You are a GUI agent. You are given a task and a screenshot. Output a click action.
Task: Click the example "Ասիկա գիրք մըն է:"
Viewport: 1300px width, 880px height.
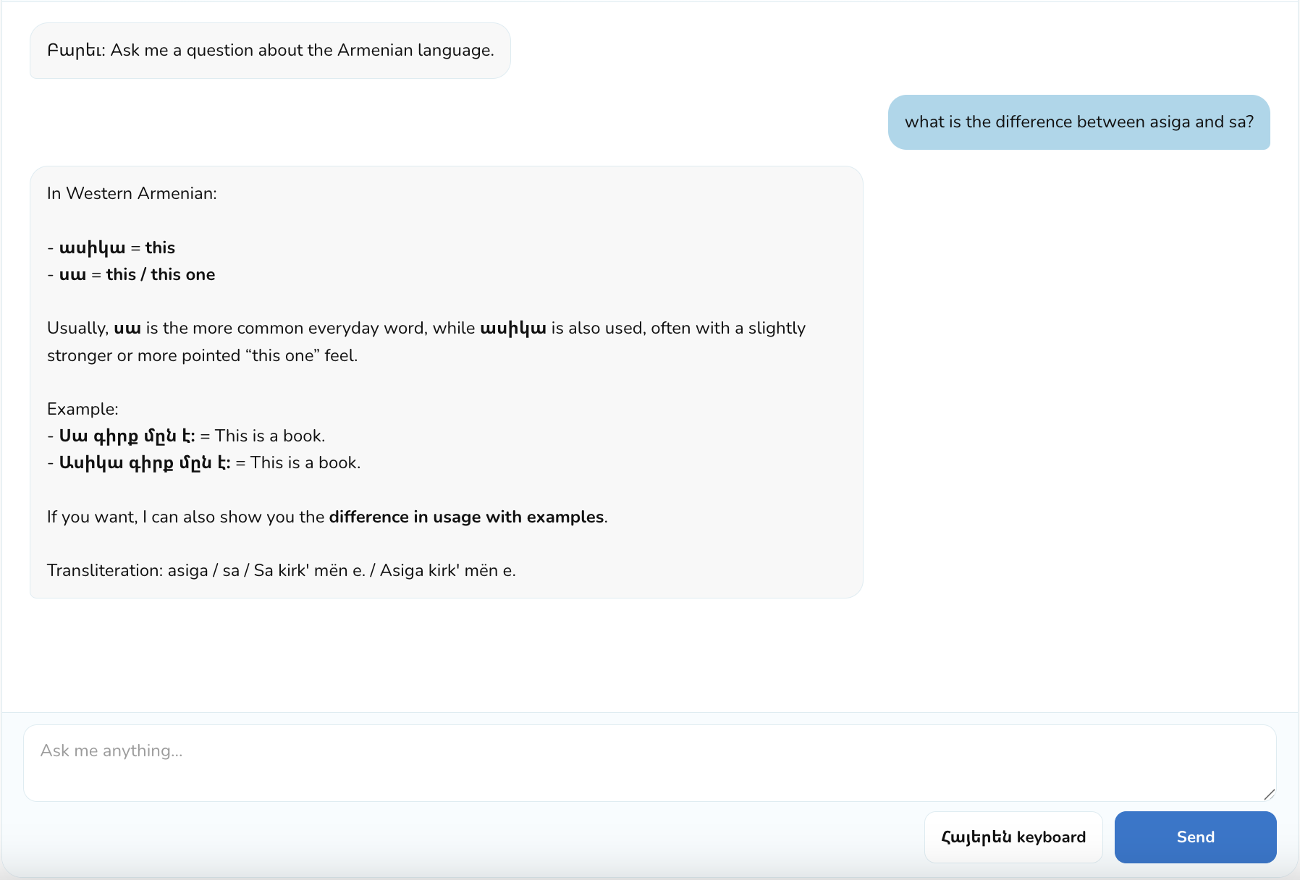(145, 462)
